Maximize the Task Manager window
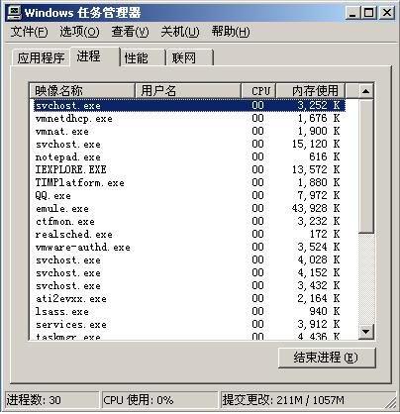 [368, 13]
